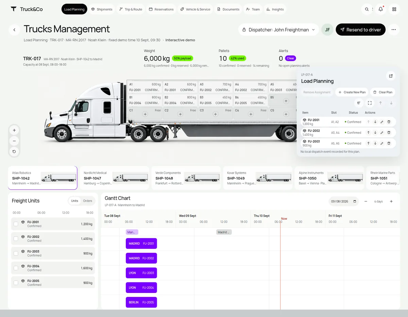Zoom out on the truck view
The width and height of the screenshot is (408, 317).
[14, 141]
